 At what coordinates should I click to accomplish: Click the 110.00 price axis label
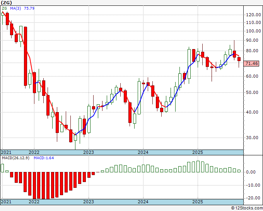(253, 22)
